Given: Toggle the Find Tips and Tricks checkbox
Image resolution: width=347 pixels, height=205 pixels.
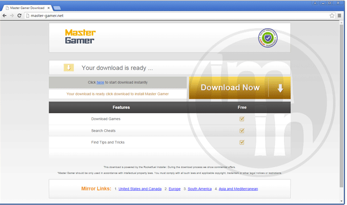Looking at the screenshot, I should click(x=242, y=142).
